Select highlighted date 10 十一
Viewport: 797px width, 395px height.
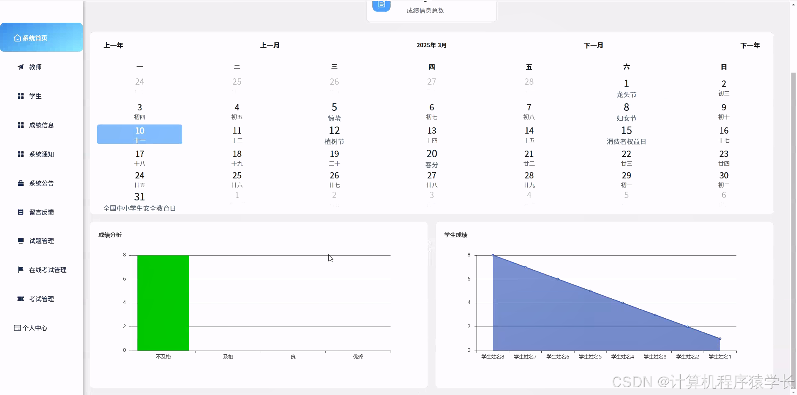pos(139,134)
